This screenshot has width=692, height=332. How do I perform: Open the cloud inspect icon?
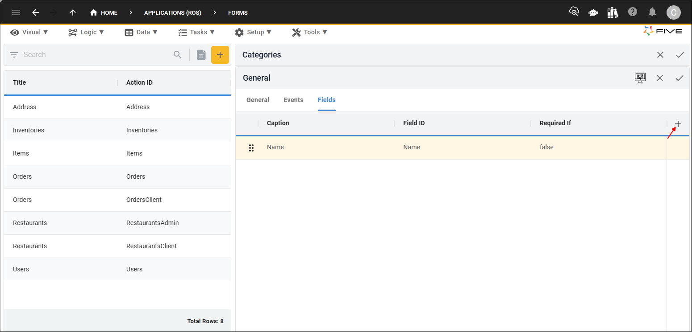pyautogui.click(x=574, y=12)
